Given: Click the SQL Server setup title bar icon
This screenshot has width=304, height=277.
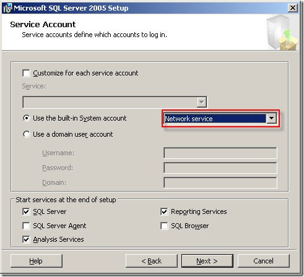Looking at the screenshot, I should (x=7, y=8).
